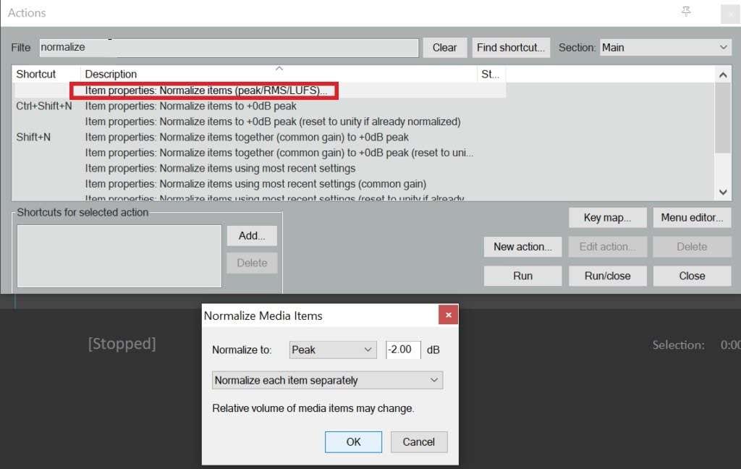Clear the action filter

(445, 48)
